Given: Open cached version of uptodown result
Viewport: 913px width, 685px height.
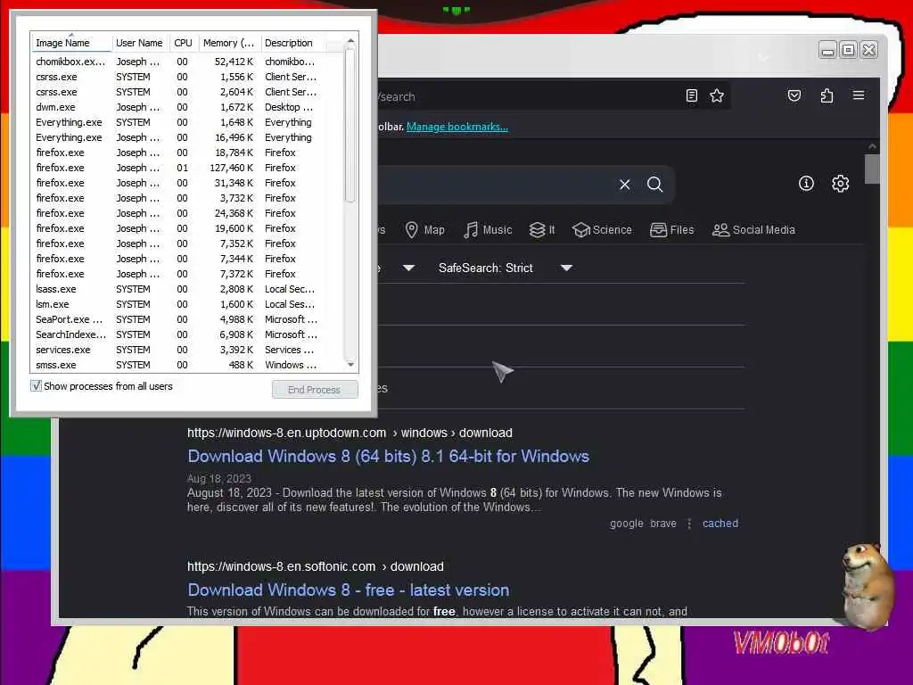Looking at the screenshot, I should (x=720, y=523).
